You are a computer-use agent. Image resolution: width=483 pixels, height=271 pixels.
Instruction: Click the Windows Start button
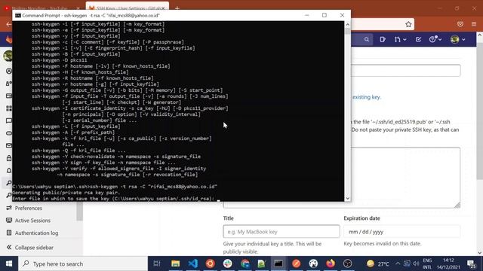click(x=9, y=263)
